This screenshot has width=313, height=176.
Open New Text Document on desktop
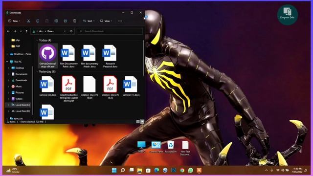click(185, 148)
